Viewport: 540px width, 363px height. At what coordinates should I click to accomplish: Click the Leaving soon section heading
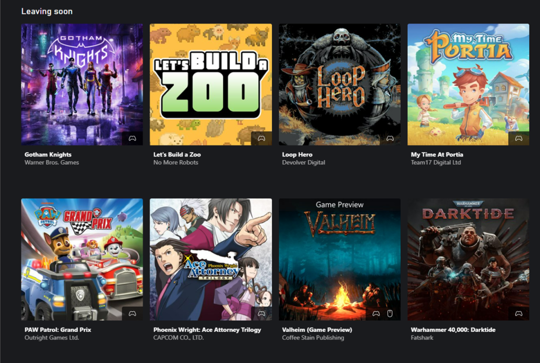(x=47, y=11)
